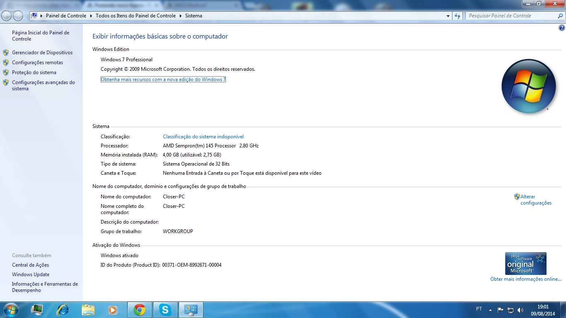Show hidden tray icons using the up arrow
Viewport: 566px width, 318px height.
click(x=490, y=310)
